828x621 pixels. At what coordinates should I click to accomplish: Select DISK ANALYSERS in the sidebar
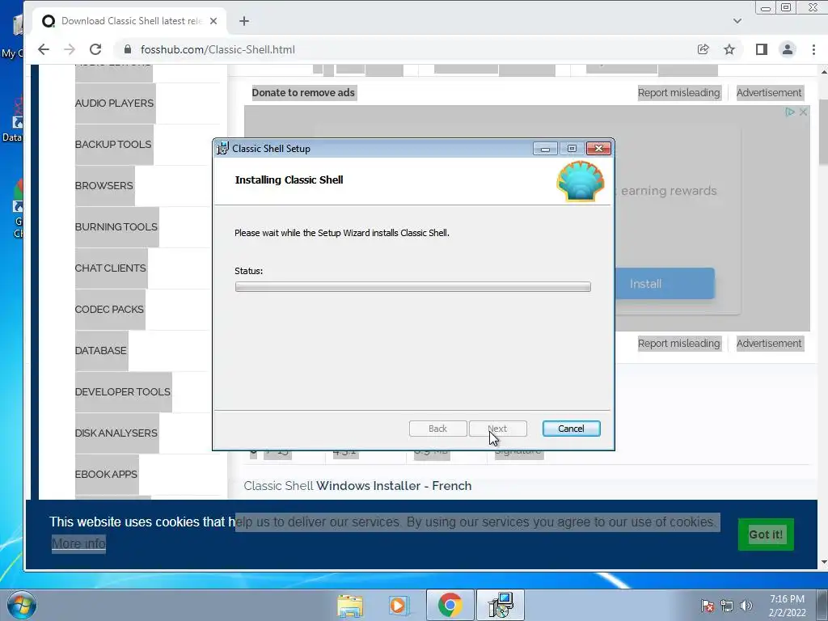tap(116, 433)
